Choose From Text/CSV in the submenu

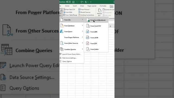tap(96, 26)
